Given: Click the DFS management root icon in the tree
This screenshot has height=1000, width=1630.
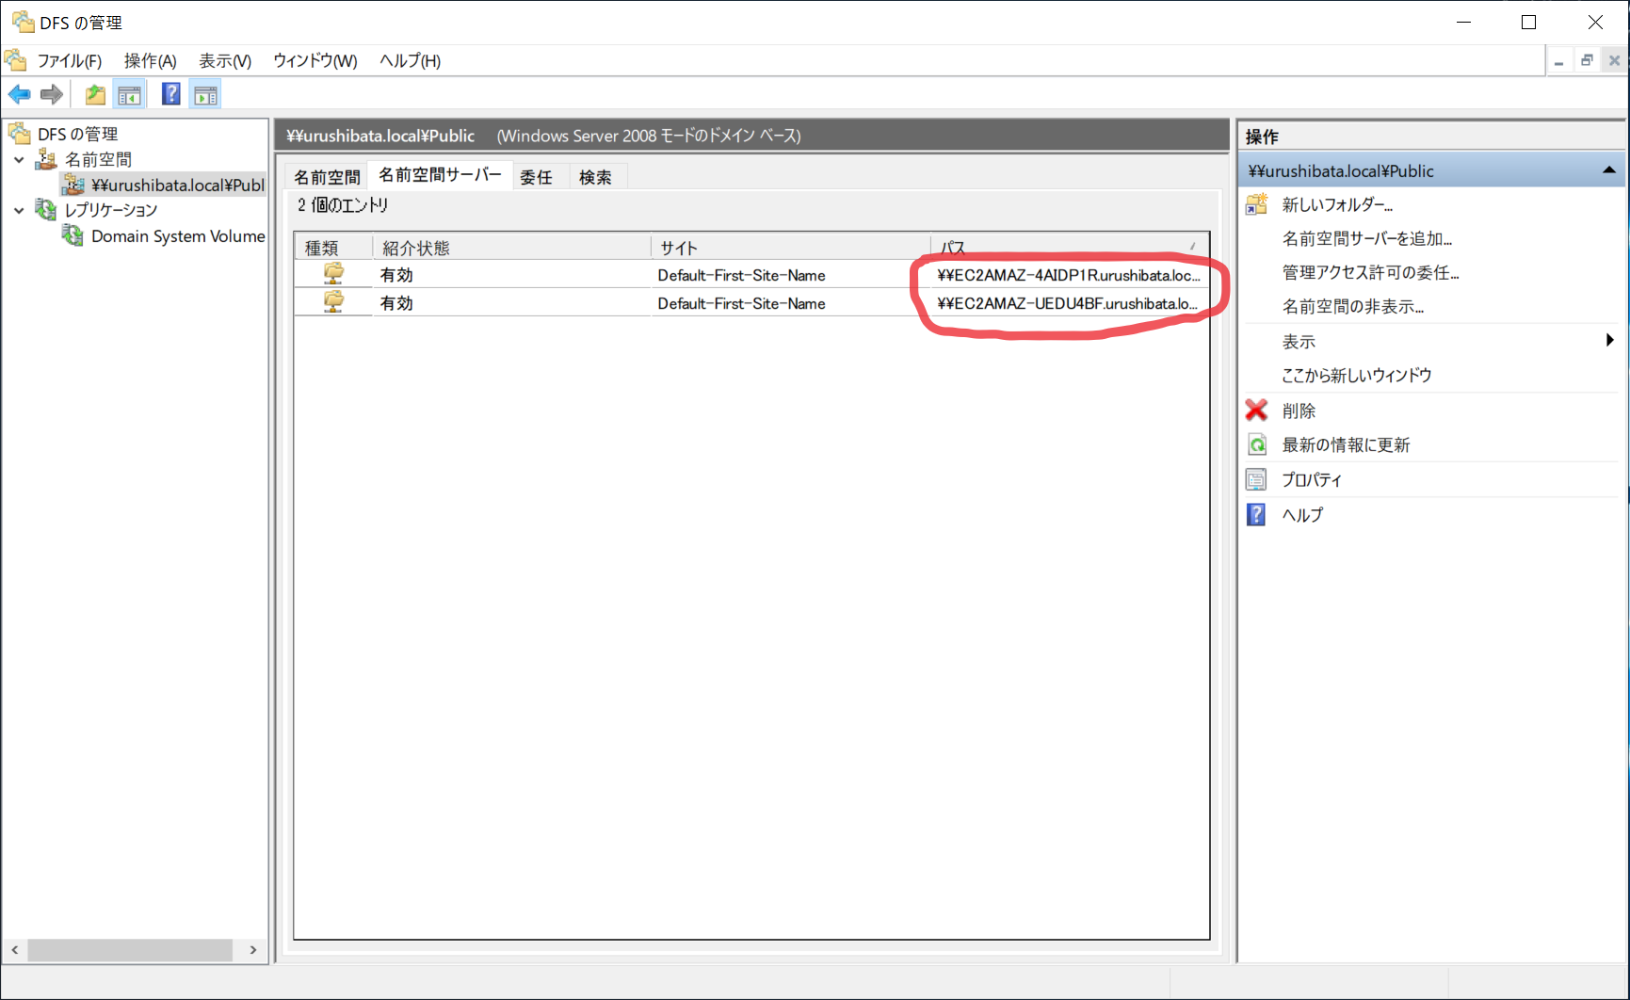Looking at the screenshot, I should (x=20, y=134).
